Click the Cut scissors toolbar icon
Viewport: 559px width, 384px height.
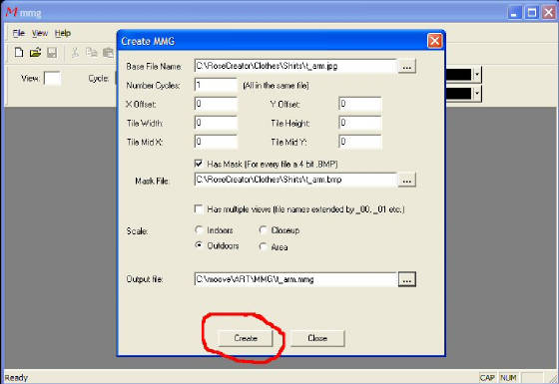tap(75, 53)
